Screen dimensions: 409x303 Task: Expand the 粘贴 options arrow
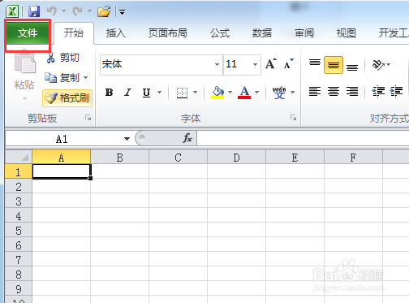click(x=24, y=98)
